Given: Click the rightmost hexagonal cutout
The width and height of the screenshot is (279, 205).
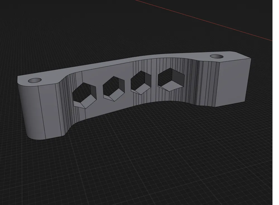Looking at the screenshot, I should coord(171,79).
